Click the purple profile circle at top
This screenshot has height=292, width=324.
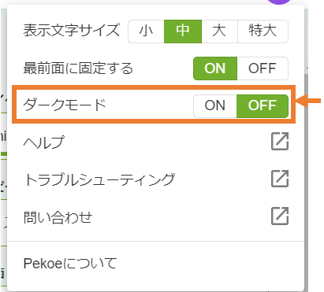pos(280,2)
